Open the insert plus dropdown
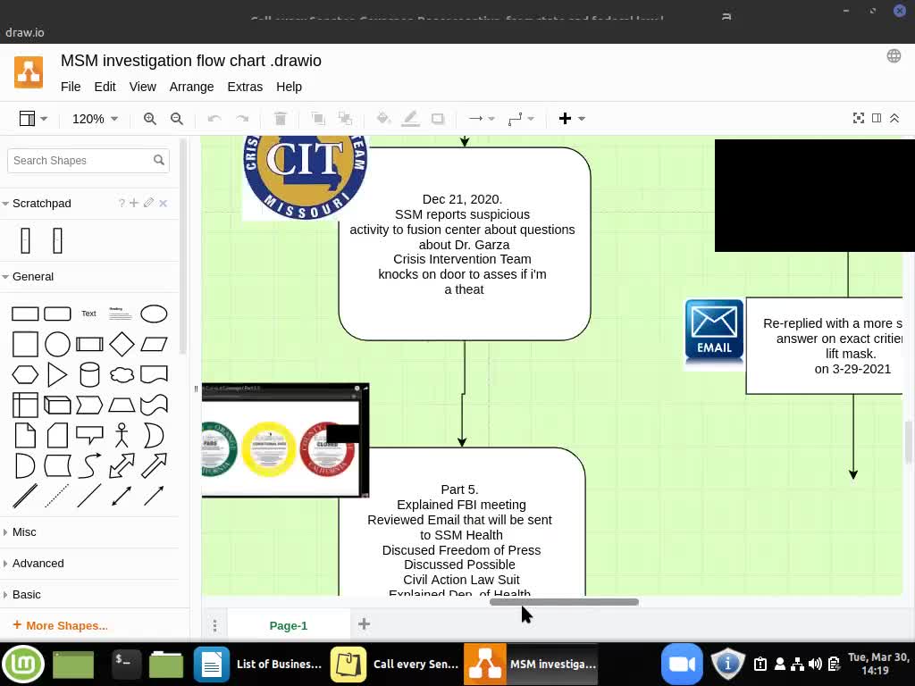This screenshot has width=915, height=686. (x=571, y=119)
